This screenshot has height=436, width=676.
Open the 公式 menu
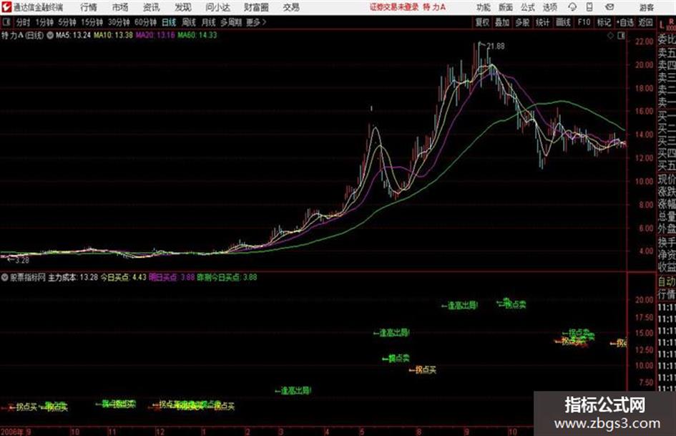click(x=527, y=7)
